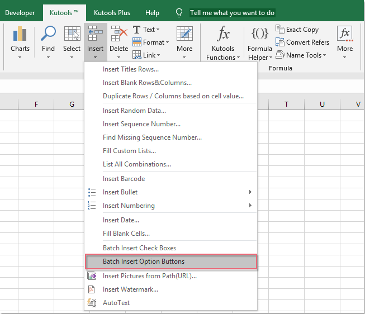Click the Insert ribbon icon
365x314 pixels.
[96, 34]
